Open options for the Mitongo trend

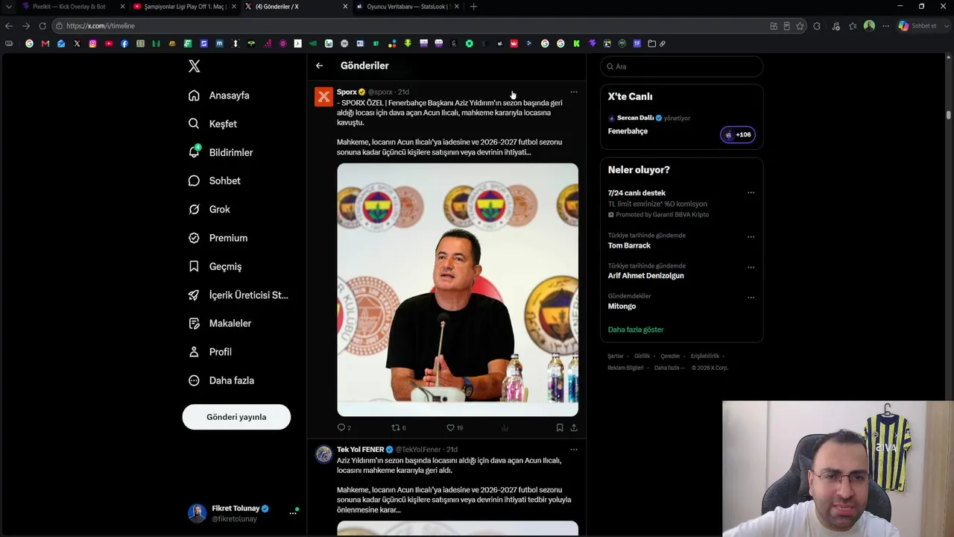[751, 297]
